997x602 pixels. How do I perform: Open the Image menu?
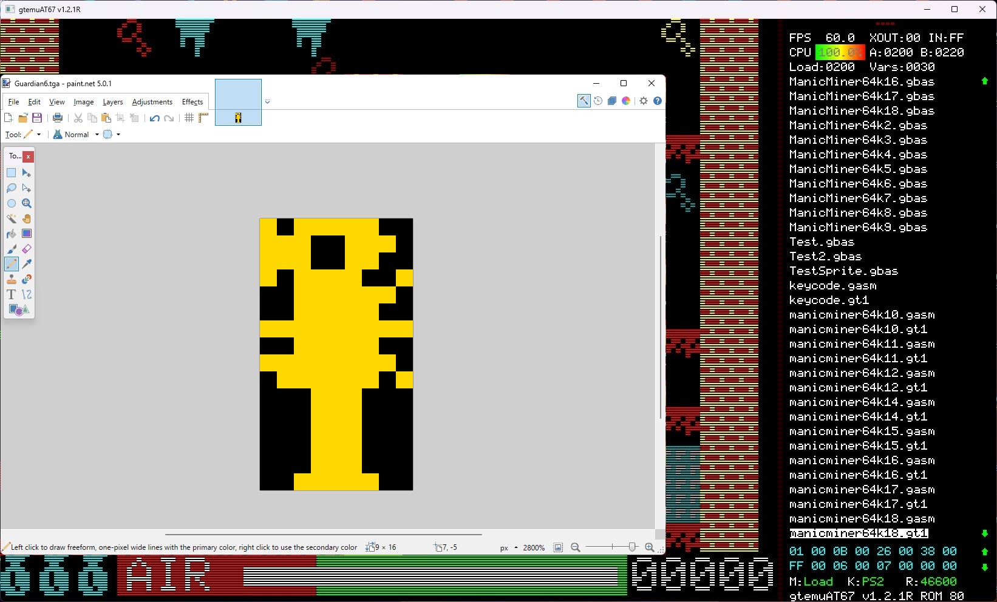(84, 102)
